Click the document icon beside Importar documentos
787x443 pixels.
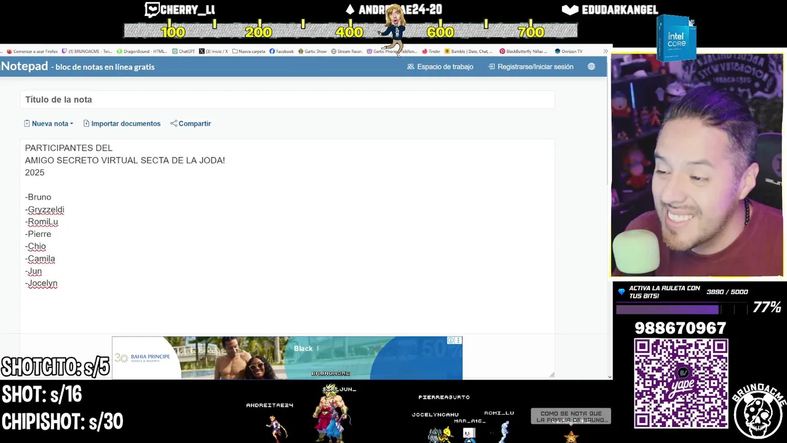point(86,124)
